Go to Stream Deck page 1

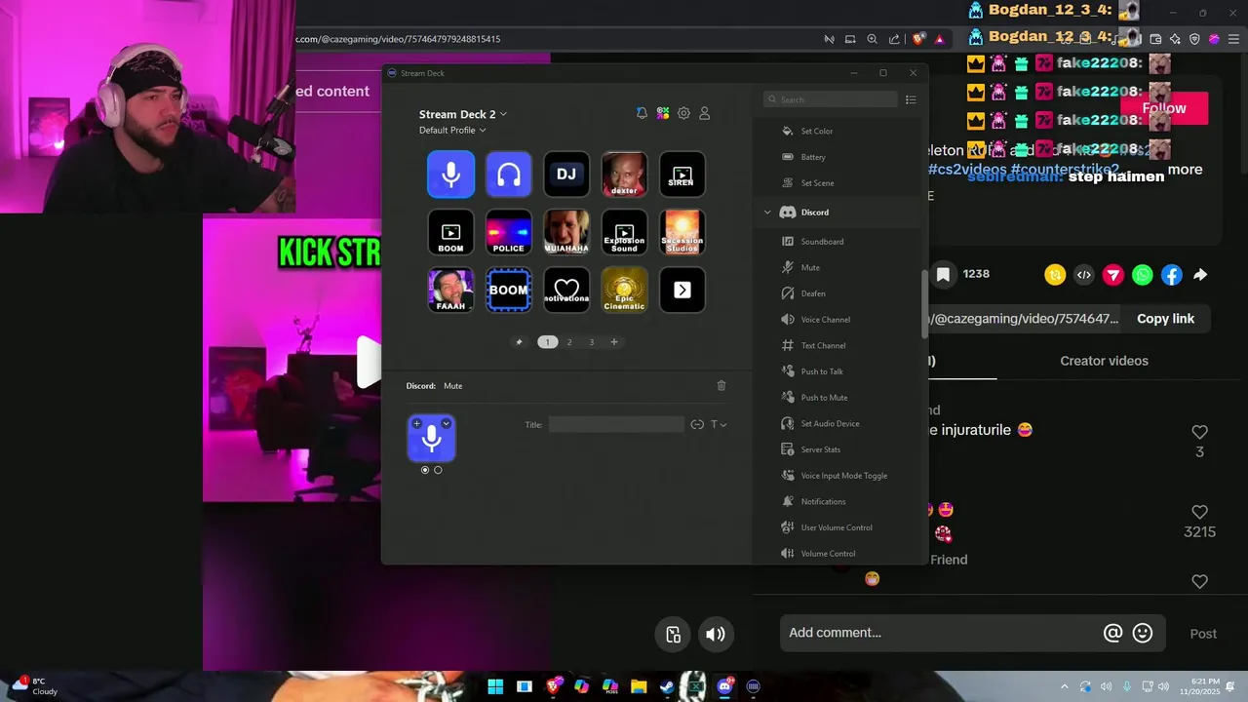(x=548, y=342)
